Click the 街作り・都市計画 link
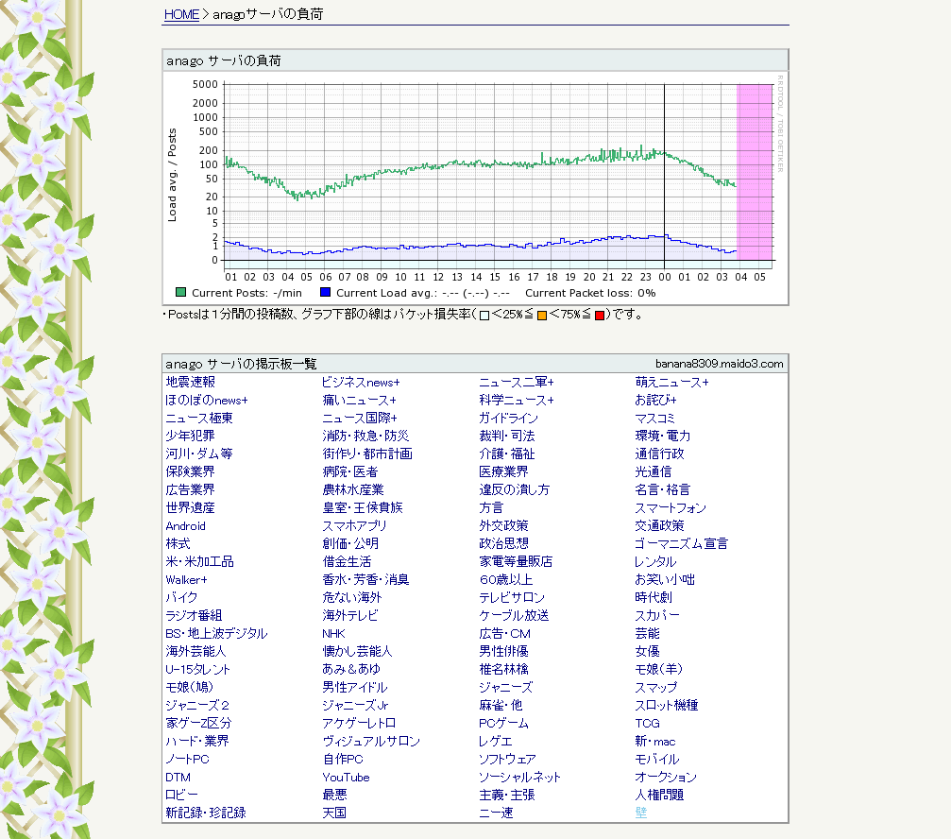 click(367, 454)
